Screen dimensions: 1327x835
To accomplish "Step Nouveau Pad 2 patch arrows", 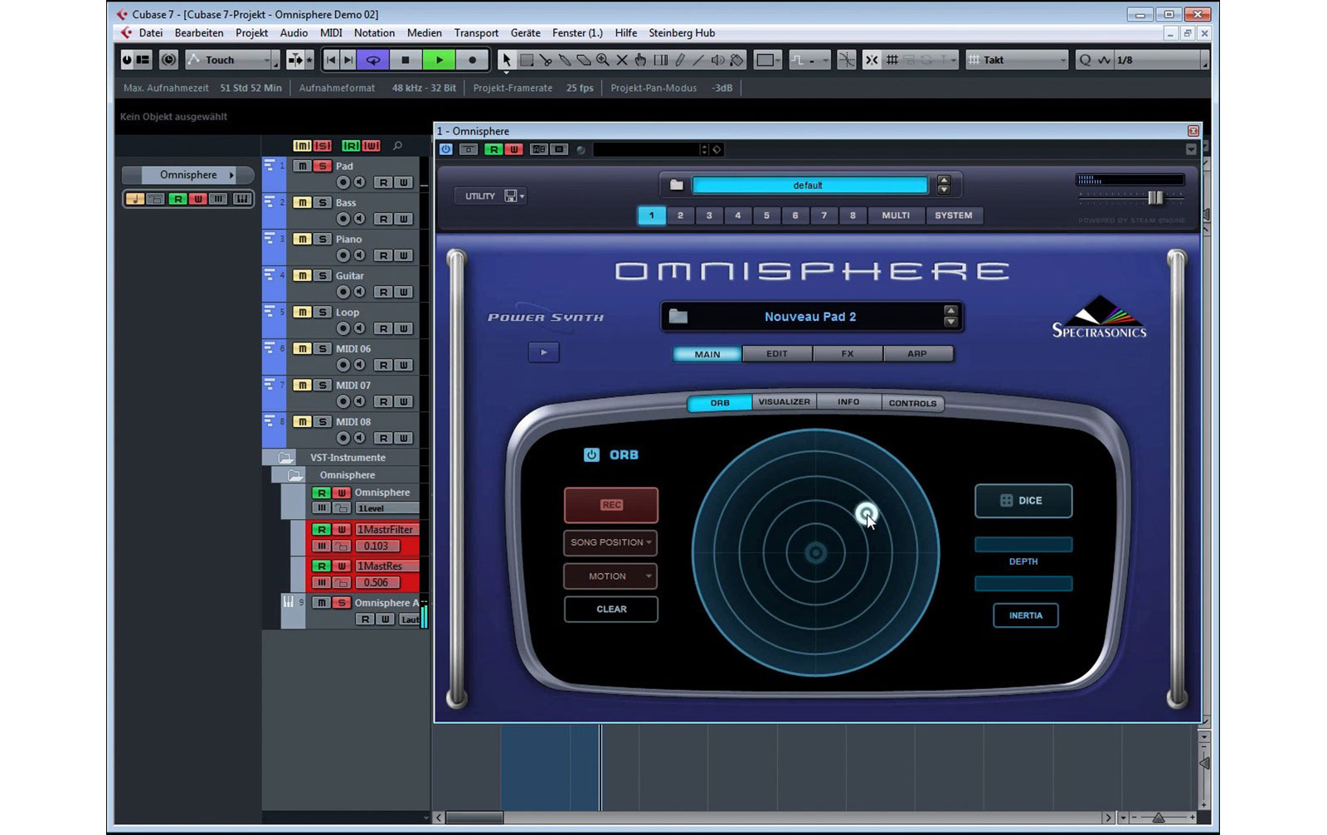I will pos(950,316).
